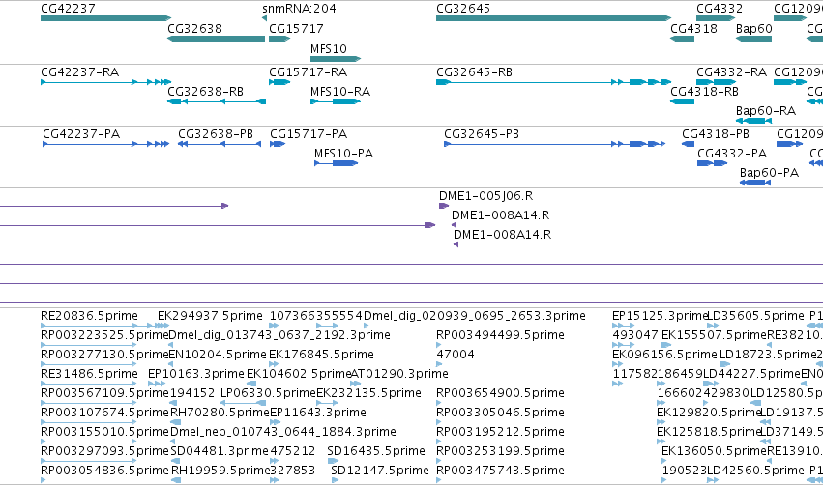Select the CG4332-RA transcript label

pyautogui.click(x=732, y=72)
